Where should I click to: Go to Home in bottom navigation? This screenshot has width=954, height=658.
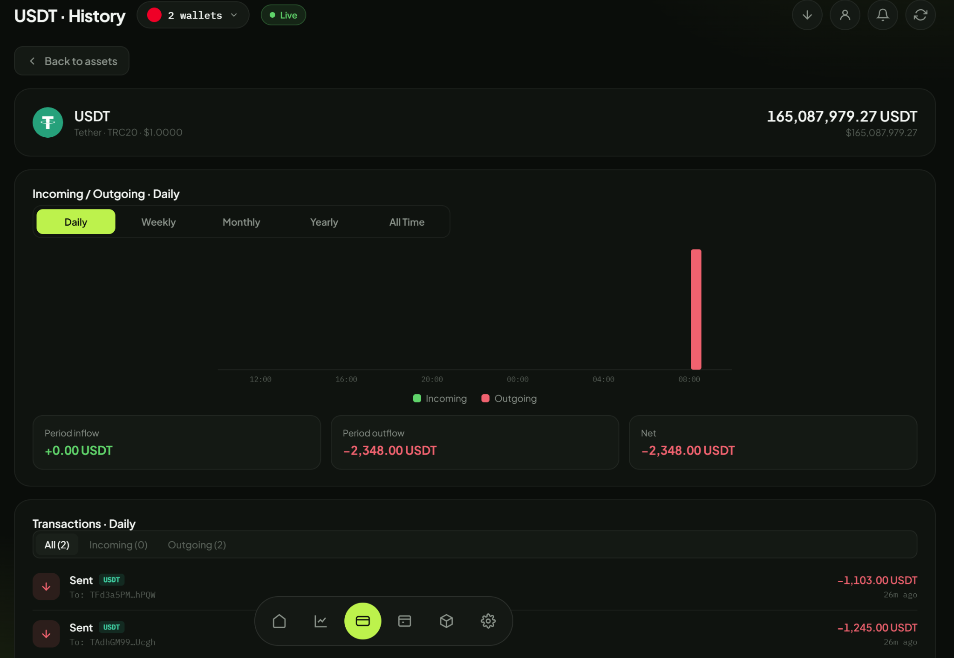[279, 621]
